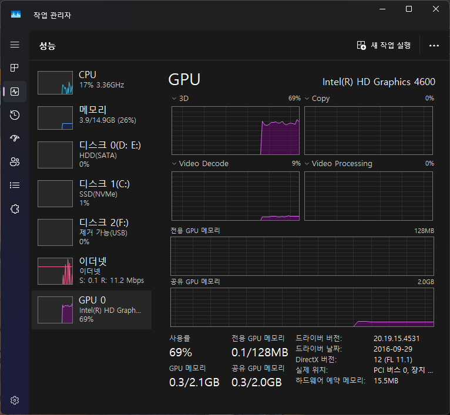Click driver version 20.19.15.4531
Viewport: 450px width, 415px height.
(397, 339)
